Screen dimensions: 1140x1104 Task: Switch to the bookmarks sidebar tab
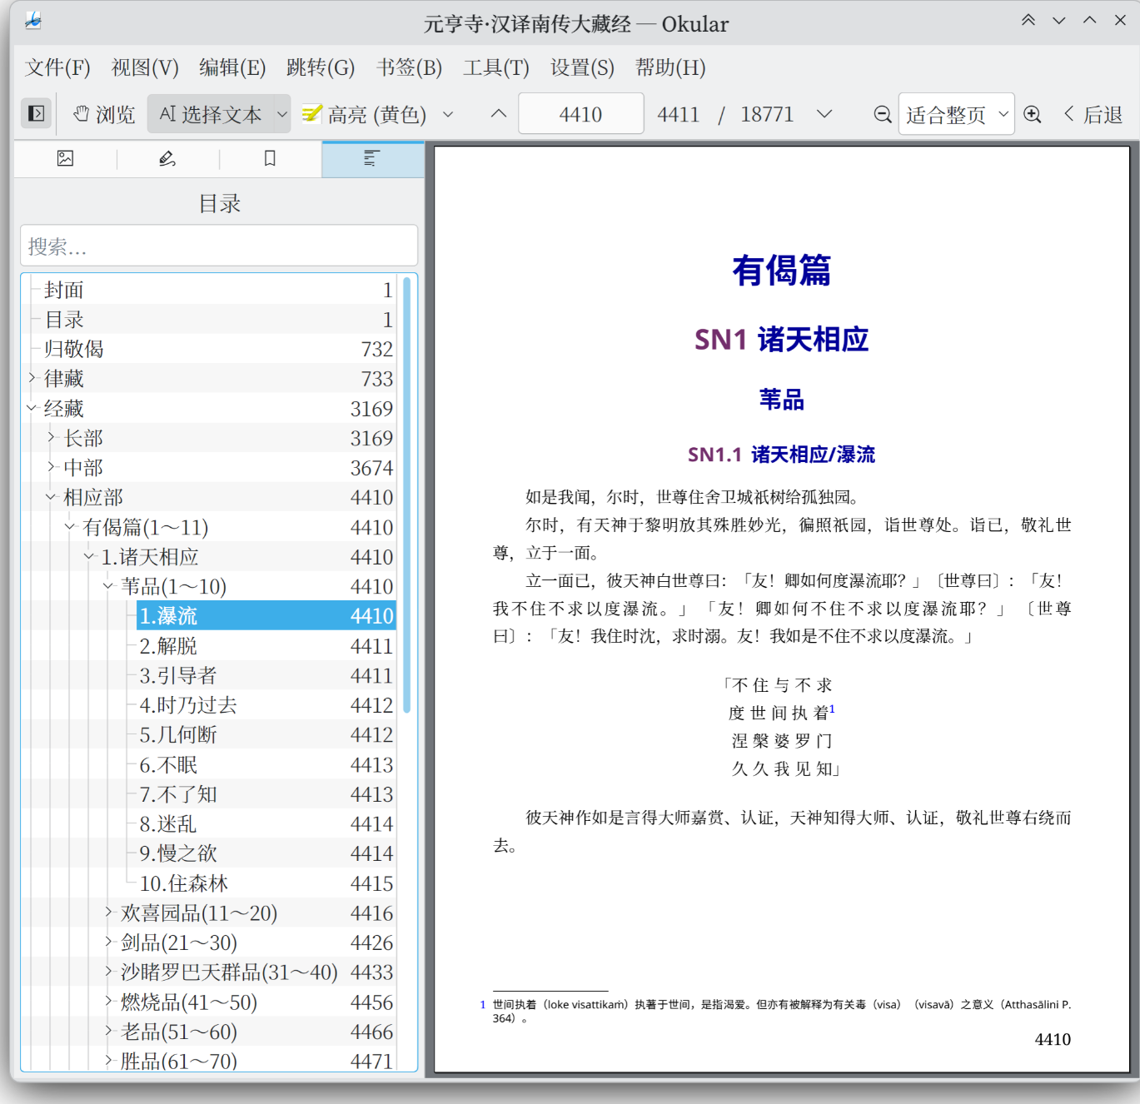pyautogui.click(x=270, y=158)
